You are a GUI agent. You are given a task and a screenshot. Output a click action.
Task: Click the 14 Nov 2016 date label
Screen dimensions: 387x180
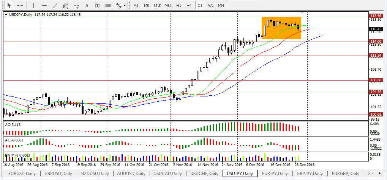tap(208, 164)
